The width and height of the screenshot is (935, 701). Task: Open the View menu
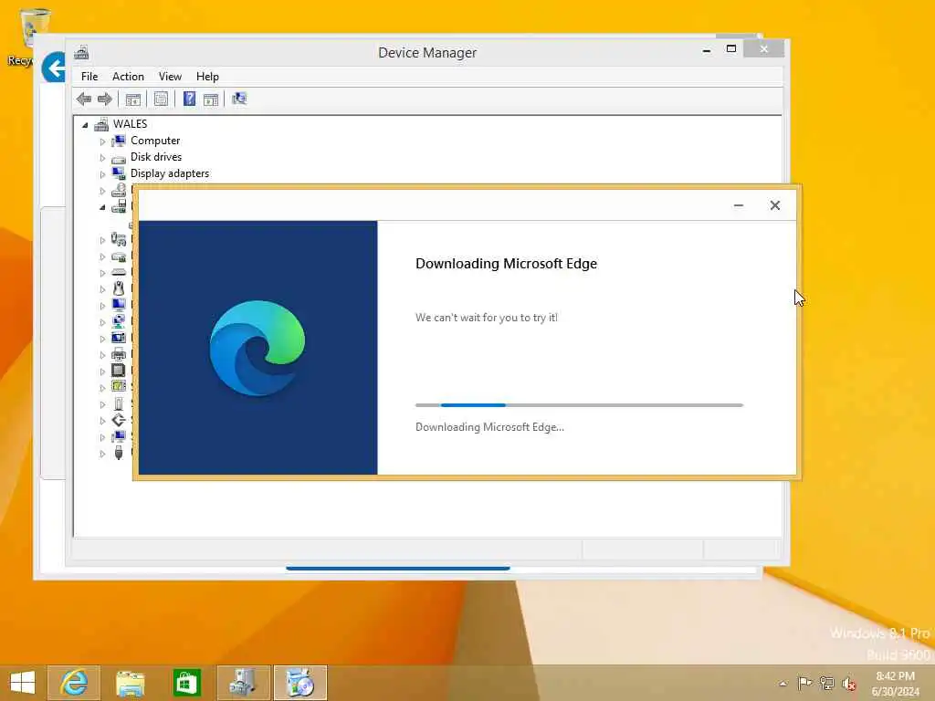(170, 77)
